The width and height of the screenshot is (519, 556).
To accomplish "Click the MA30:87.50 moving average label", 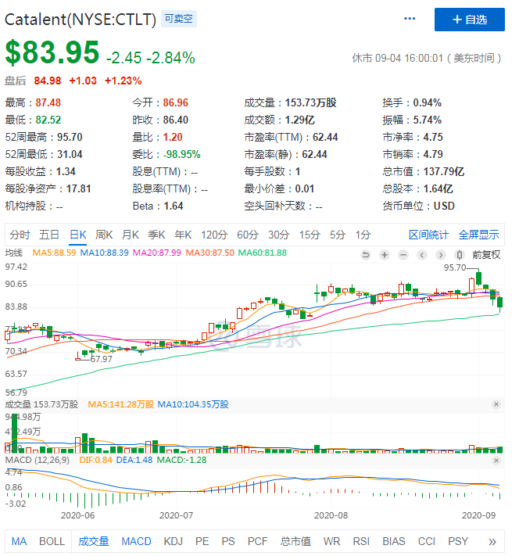I will tap(210, 253).
